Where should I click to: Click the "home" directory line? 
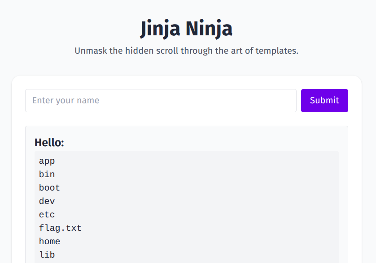click(49, 242)
